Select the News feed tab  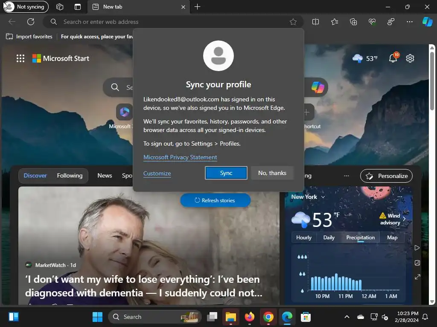(105, 175)
